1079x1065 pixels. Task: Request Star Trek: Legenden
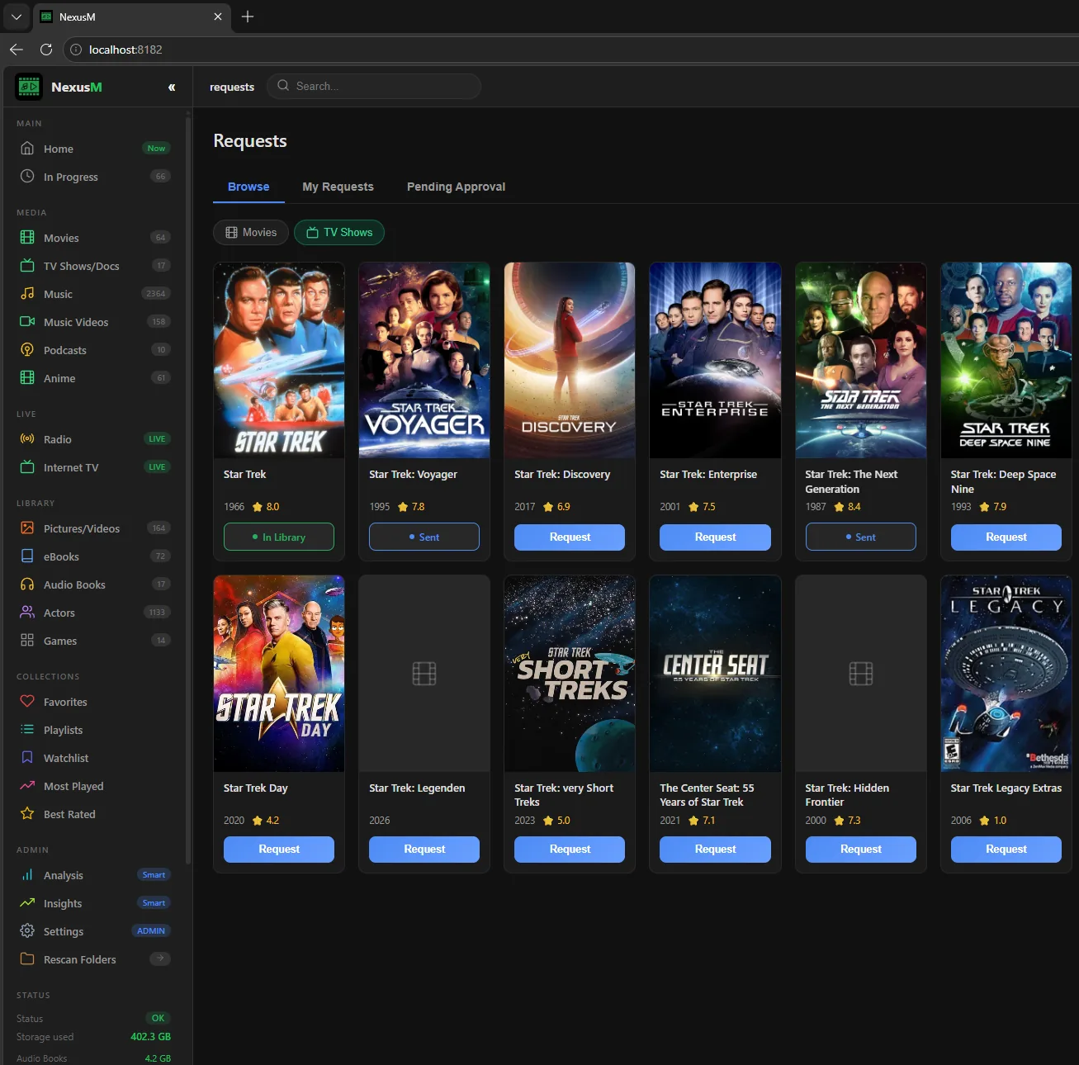424,850
